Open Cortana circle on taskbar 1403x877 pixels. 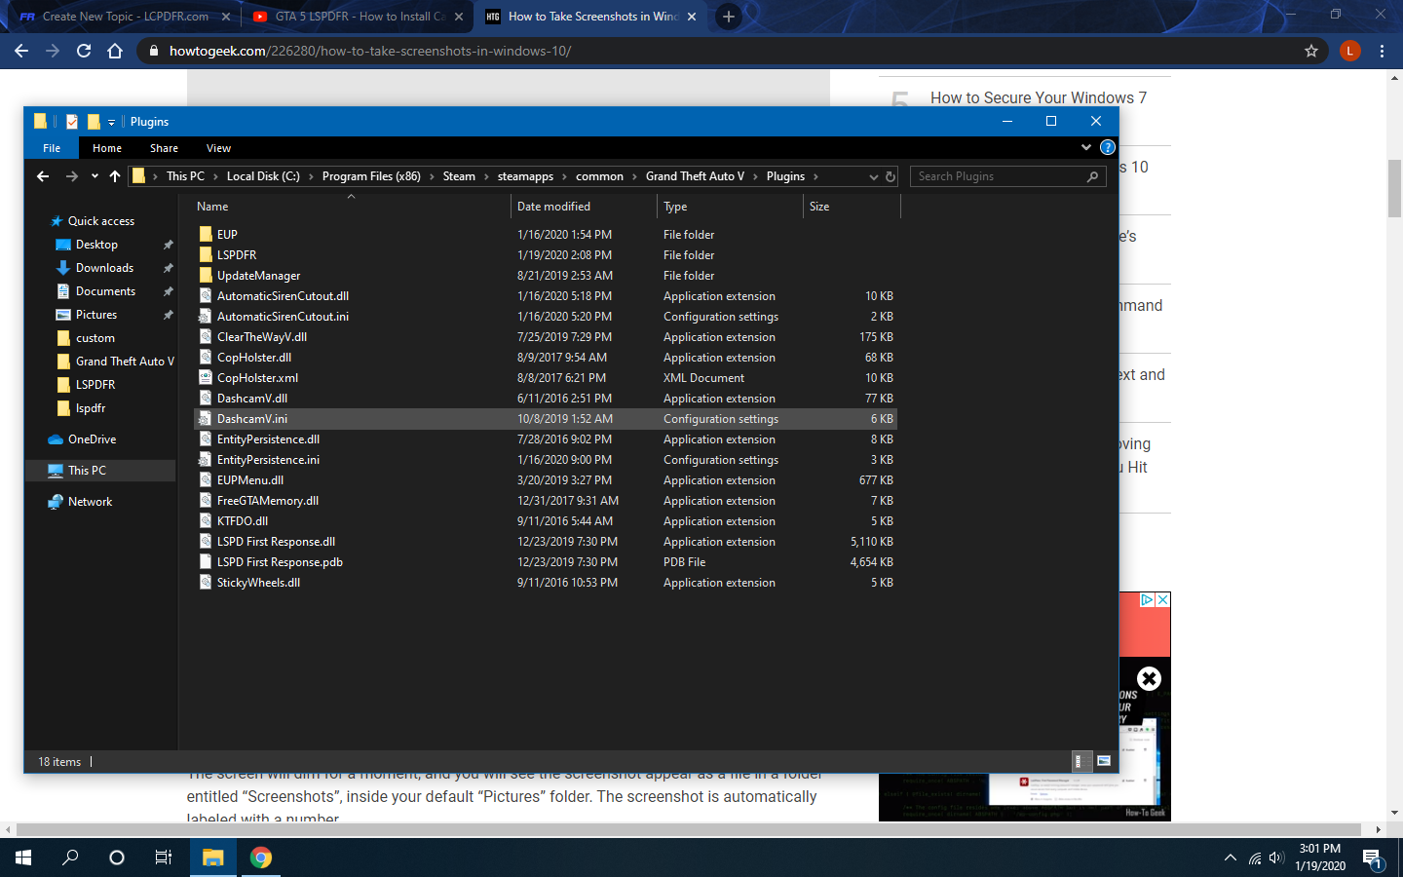coord(117,858)
